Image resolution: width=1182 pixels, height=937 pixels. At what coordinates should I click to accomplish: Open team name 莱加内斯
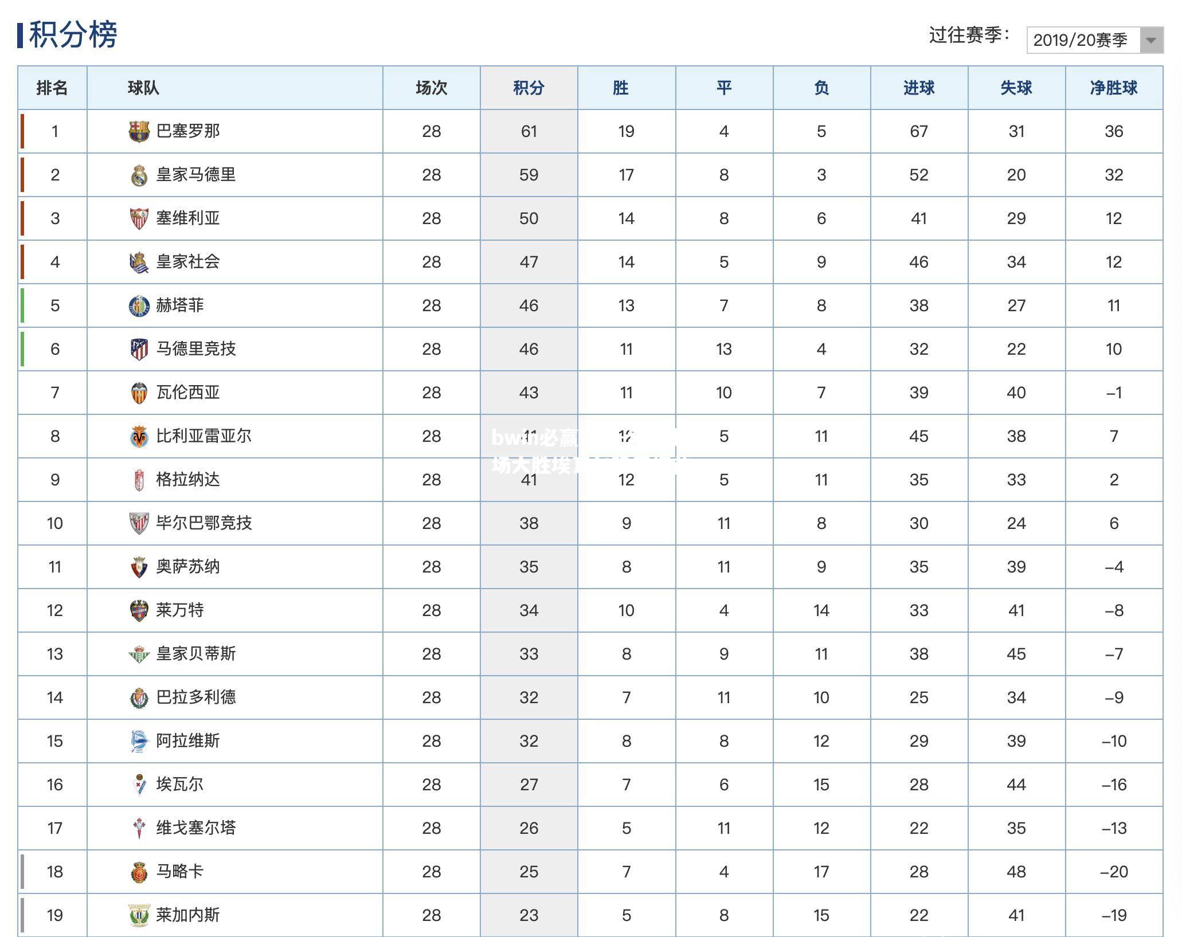click(188, 915)
